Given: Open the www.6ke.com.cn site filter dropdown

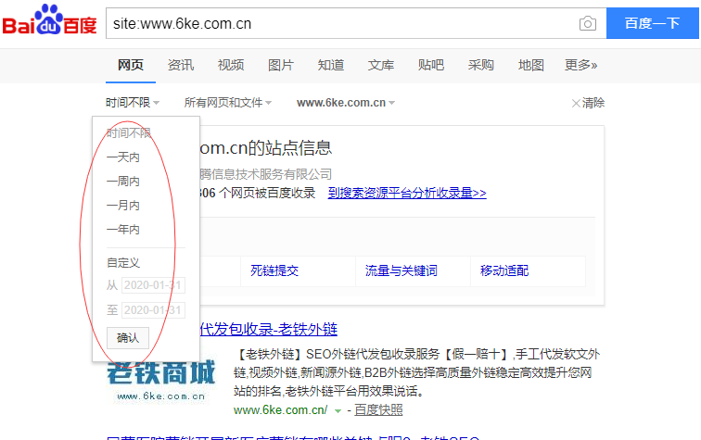Looking at the screenshot, I should coord(346,103).
